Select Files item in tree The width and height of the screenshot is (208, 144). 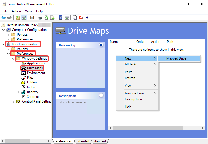coord(30,78)
